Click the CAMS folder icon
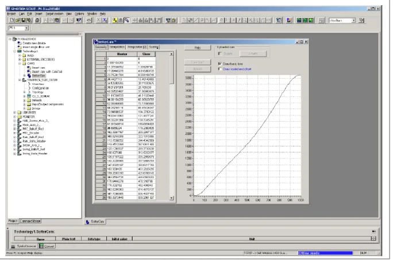This screenshot has width=393, height=260. 24,63
